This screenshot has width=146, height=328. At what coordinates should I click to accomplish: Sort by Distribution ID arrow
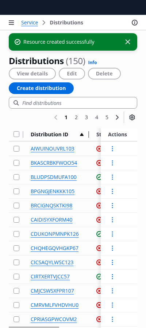point(82,134)
